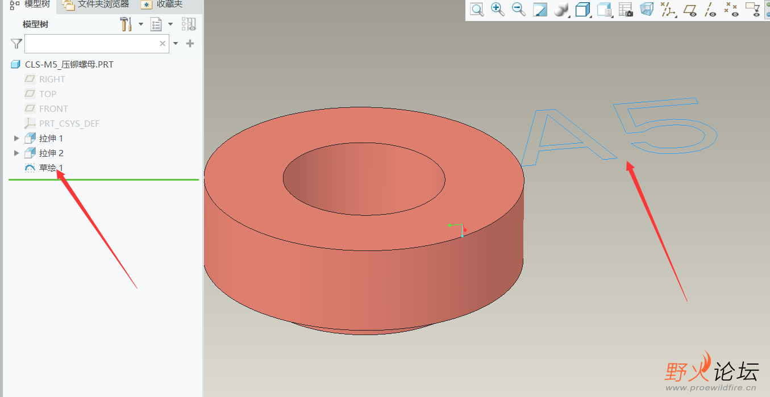This screenshot has width=770, height=397.
Task: Toggle the perspective view icon
Action: point(647,10)
